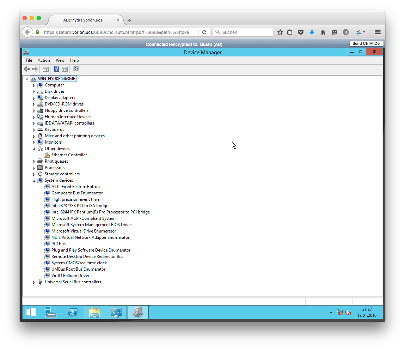Open Server Manager from the taskbar
The height and width of the screenshot is (350, 405).
point(51,312)
